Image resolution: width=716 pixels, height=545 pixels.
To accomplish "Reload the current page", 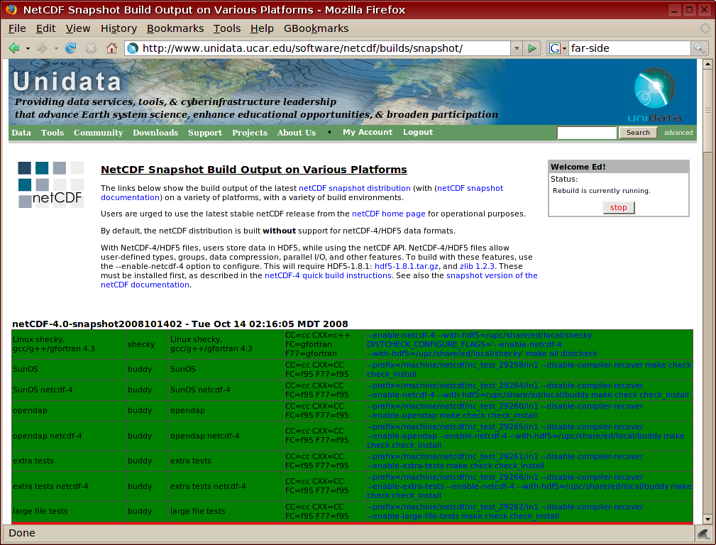I will pos(70,48).
